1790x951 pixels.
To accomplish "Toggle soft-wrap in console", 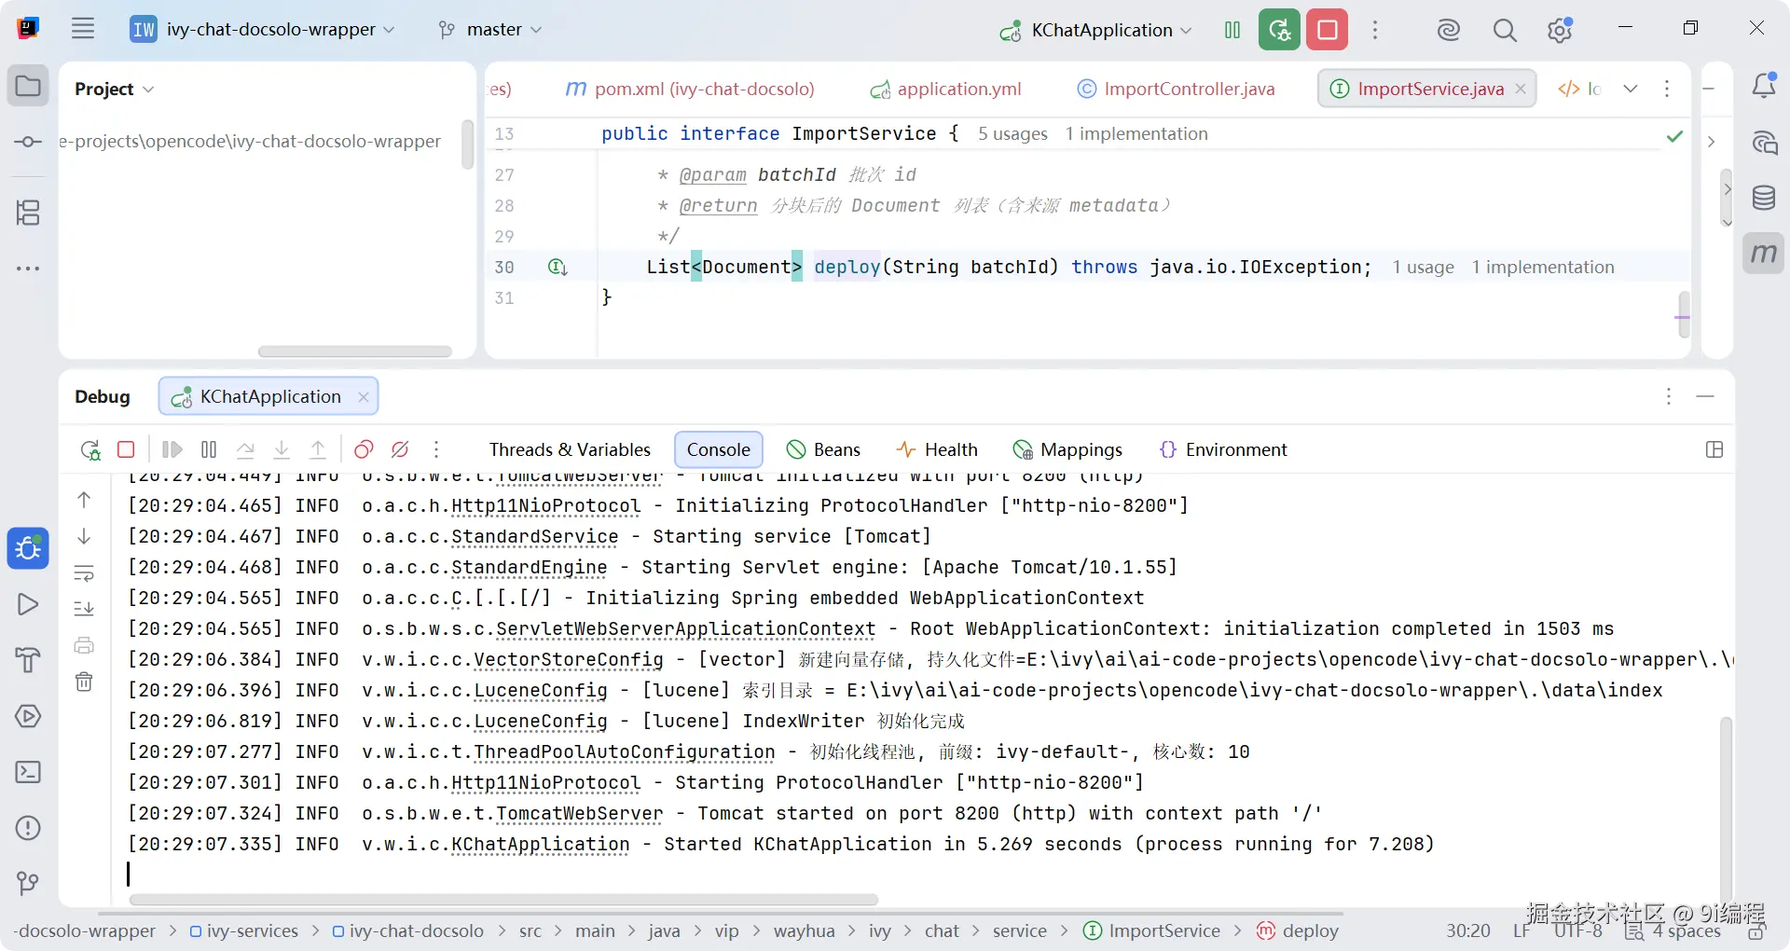I will 84,572.
